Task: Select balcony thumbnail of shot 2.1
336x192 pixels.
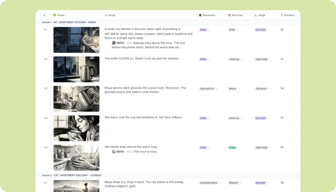Action: pos(76,186)
